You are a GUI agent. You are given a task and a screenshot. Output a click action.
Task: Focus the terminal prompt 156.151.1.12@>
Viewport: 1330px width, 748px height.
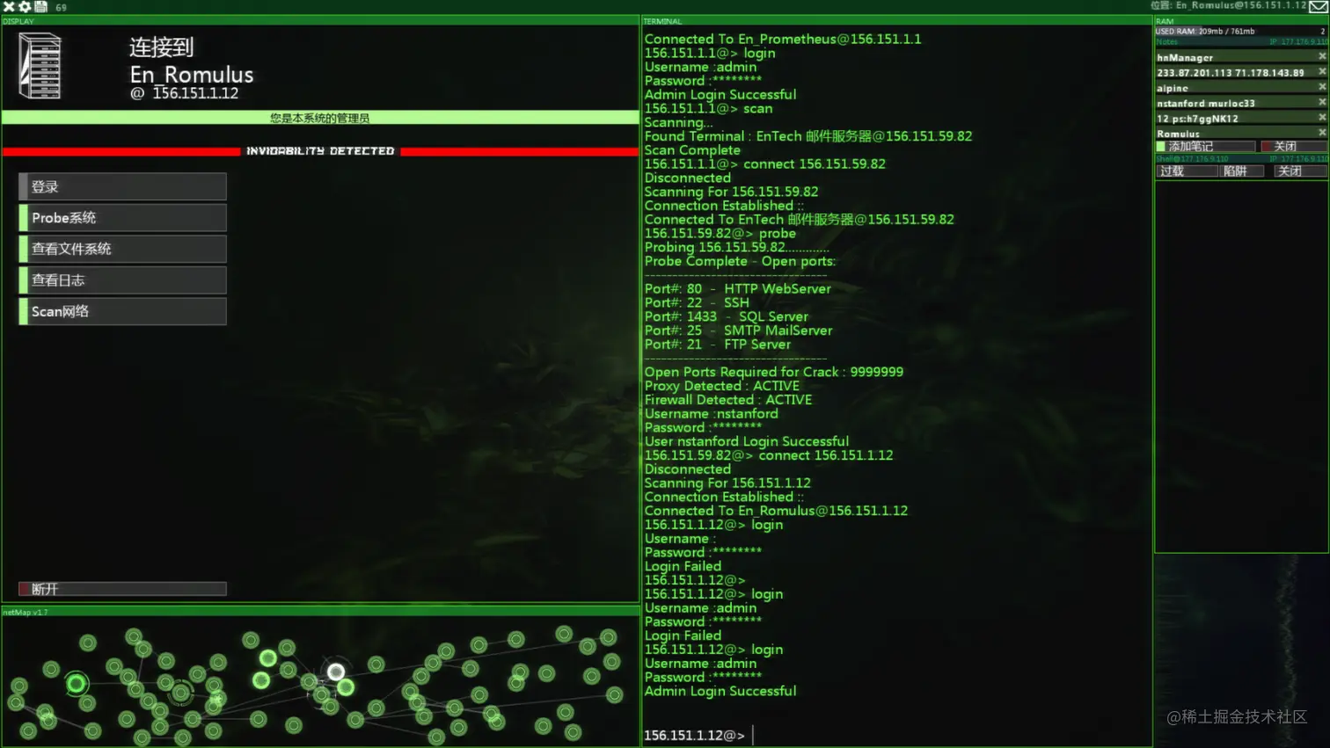(694, 735)
